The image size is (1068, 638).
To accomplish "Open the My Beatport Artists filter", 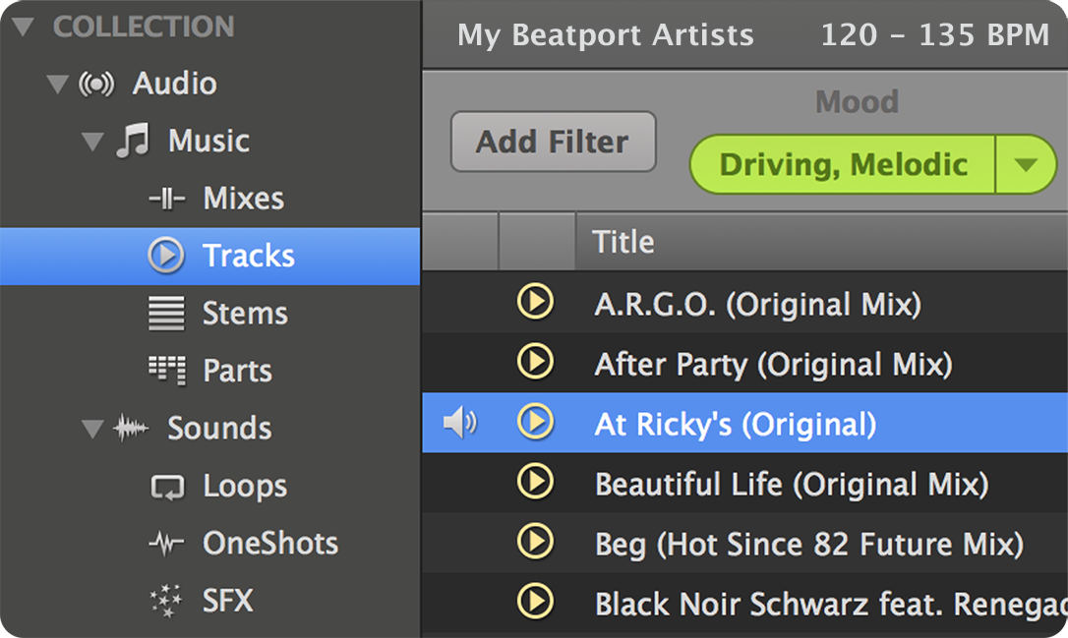I will pos(606,34).
